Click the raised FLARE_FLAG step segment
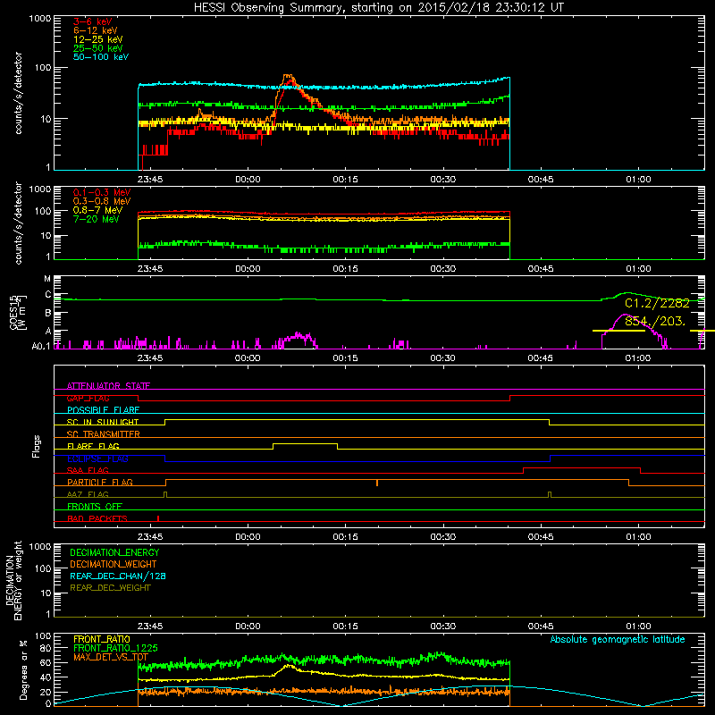 [305, 443]
